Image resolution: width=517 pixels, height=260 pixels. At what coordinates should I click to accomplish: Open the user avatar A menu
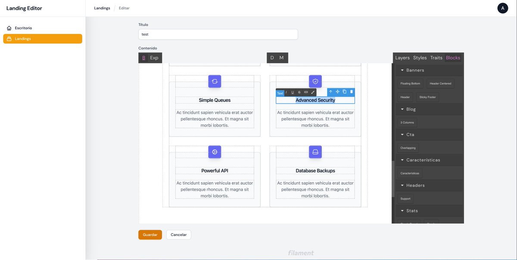tap(503, 8)
